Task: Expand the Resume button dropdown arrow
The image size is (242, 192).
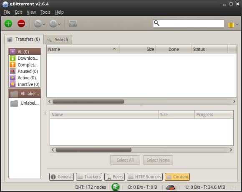Action: click(44, 24)
